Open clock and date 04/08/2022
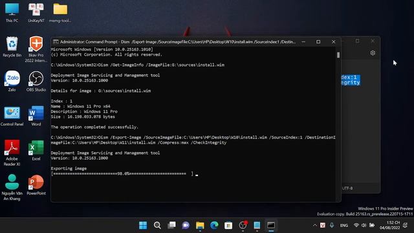This screenshot has height=233, width=414. pos(389,225)
